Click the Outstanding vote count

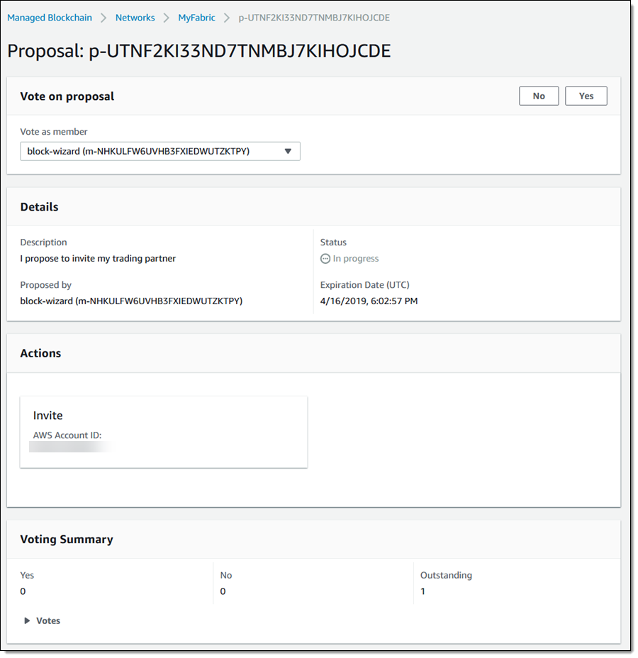(423, 591)
